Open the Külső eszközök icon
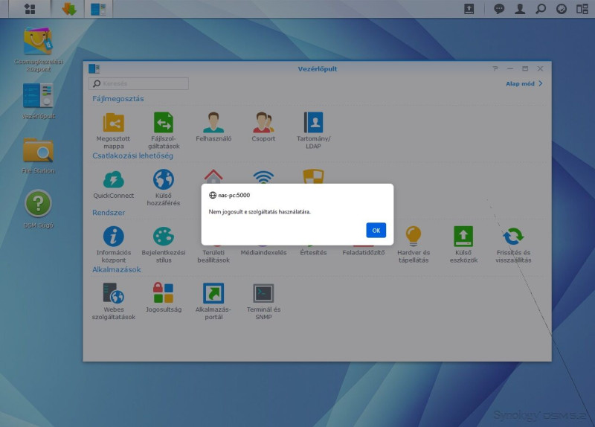 (463, 236)
